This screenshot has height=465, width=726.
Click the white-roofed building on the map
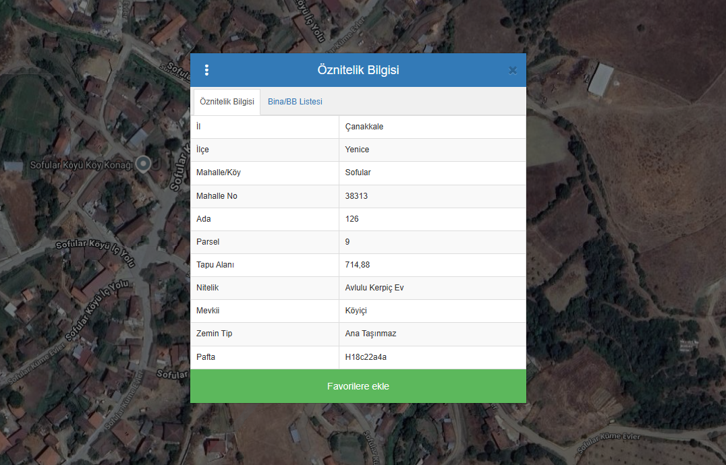[x=601, y=80]
